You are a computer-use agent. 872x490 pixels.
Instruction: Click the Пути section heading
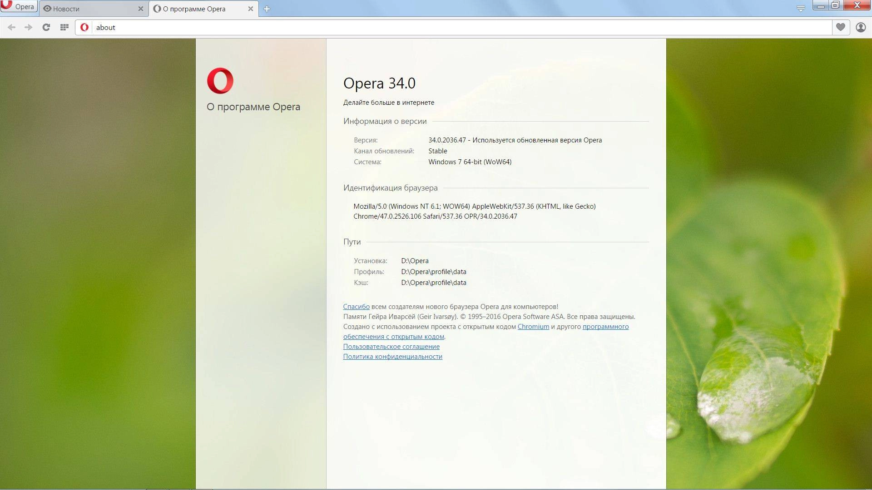352,242
